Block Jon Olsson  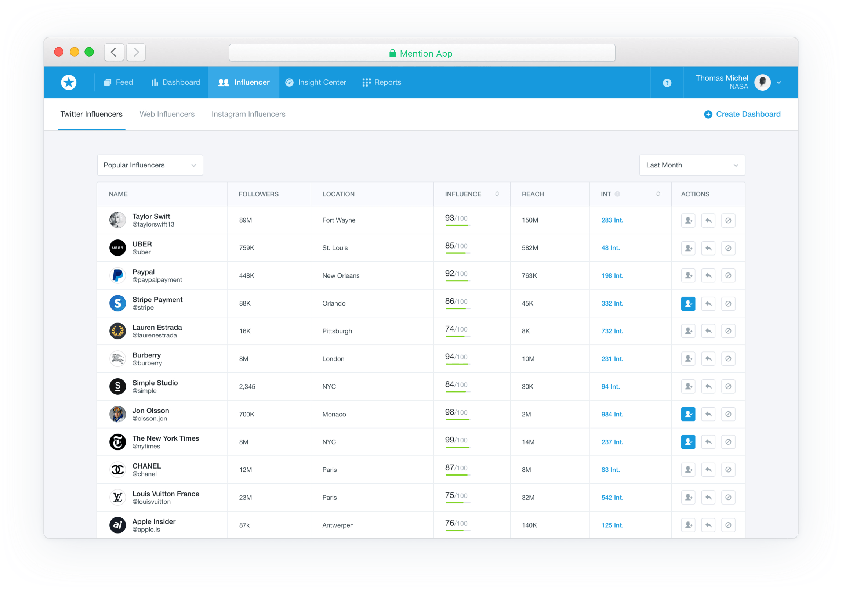pos(728,414)
